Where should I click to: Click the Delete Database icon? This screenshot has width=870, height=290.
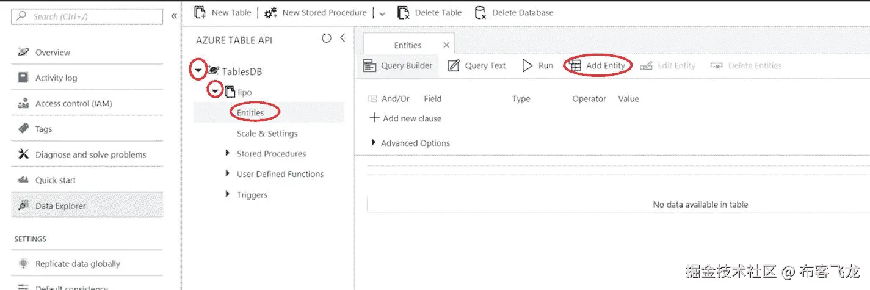480,13
